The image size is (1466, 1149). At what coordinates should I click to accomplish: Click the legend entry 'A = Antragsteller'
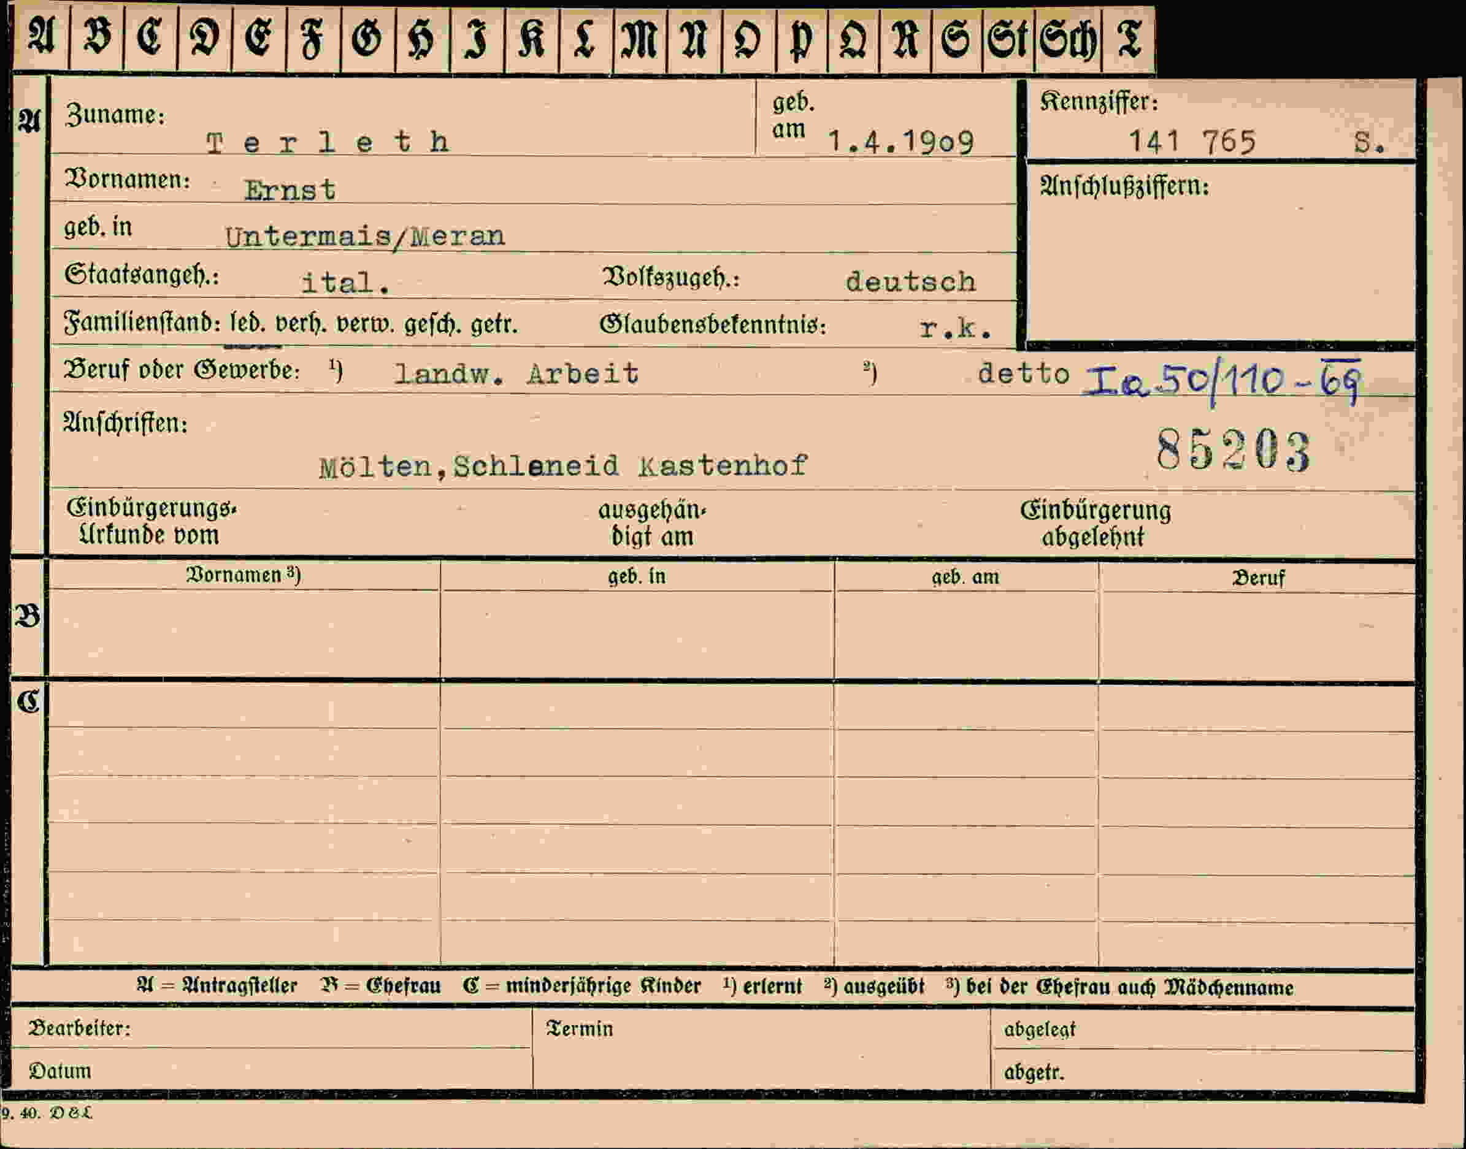[217, 985]
